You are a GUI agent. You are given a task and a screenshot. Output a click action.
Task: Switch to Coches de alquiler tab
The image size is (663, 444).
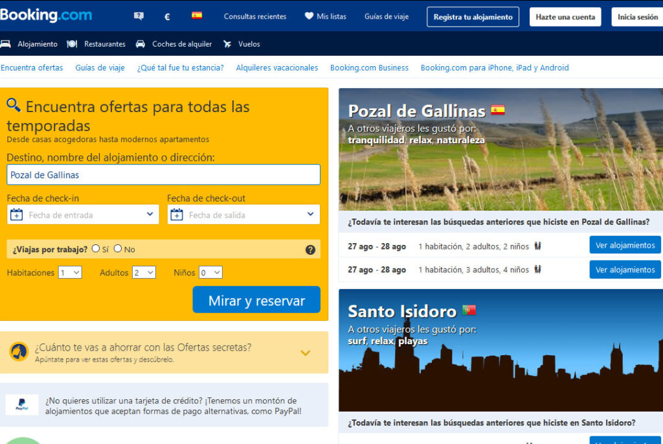point(174,44)
